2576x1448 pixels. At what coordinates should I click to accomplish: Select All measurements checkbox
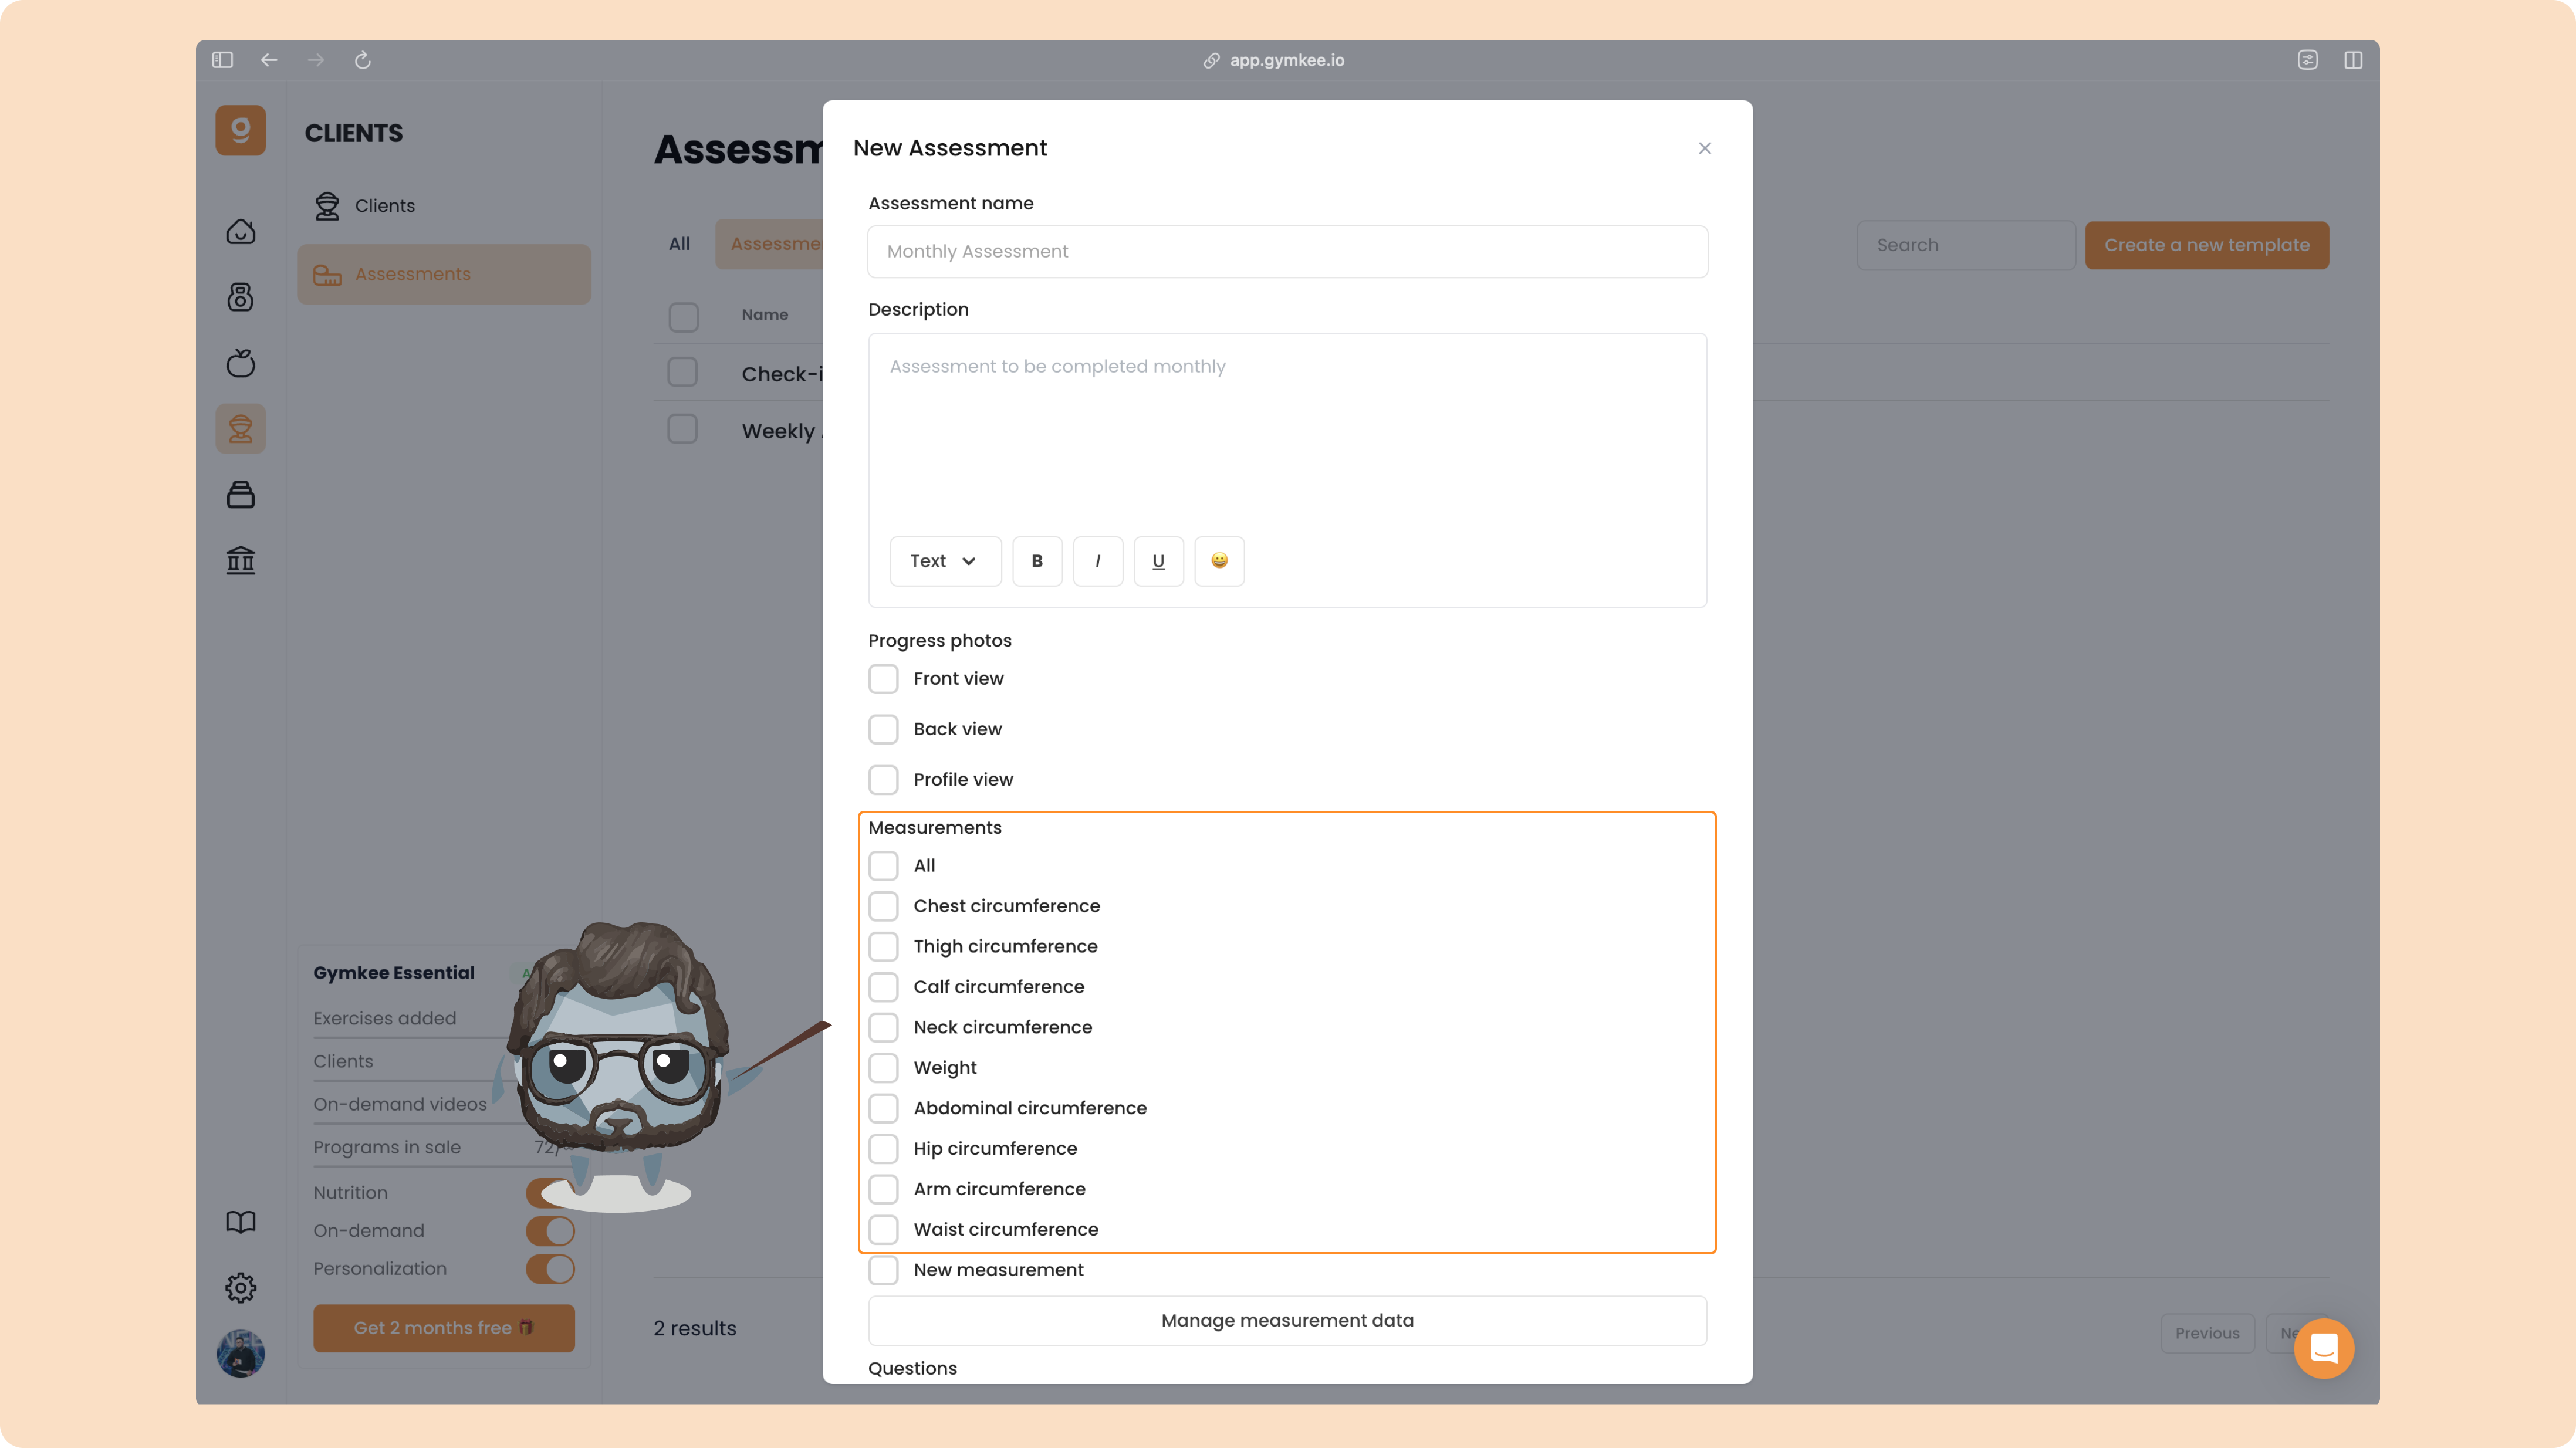(883, 866)
